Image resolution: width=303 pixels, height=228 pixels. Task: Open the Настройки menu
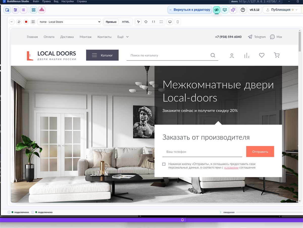tap(67, 2)
